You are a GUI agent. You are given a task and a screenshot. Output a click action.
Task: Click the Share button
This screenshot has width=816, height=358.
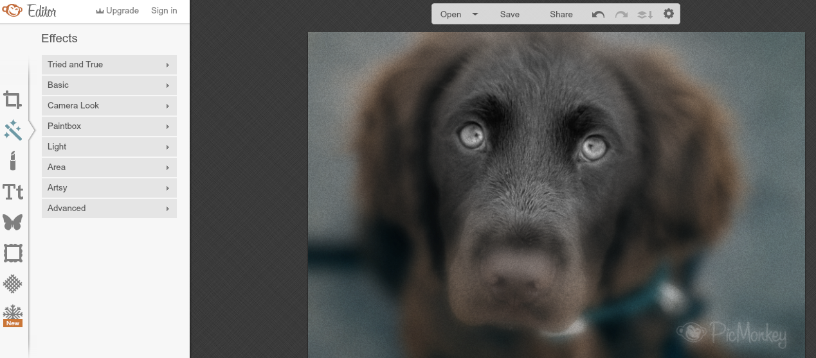[x=561, y=14]
